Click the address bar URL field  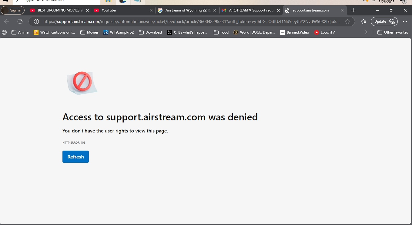[191, 21]
